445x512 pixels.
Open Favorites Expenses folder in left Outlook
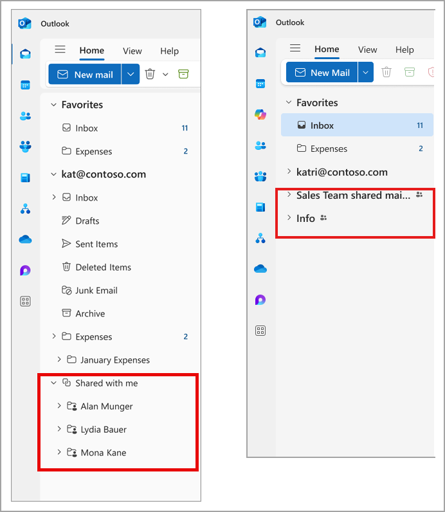tap(120, 151)
